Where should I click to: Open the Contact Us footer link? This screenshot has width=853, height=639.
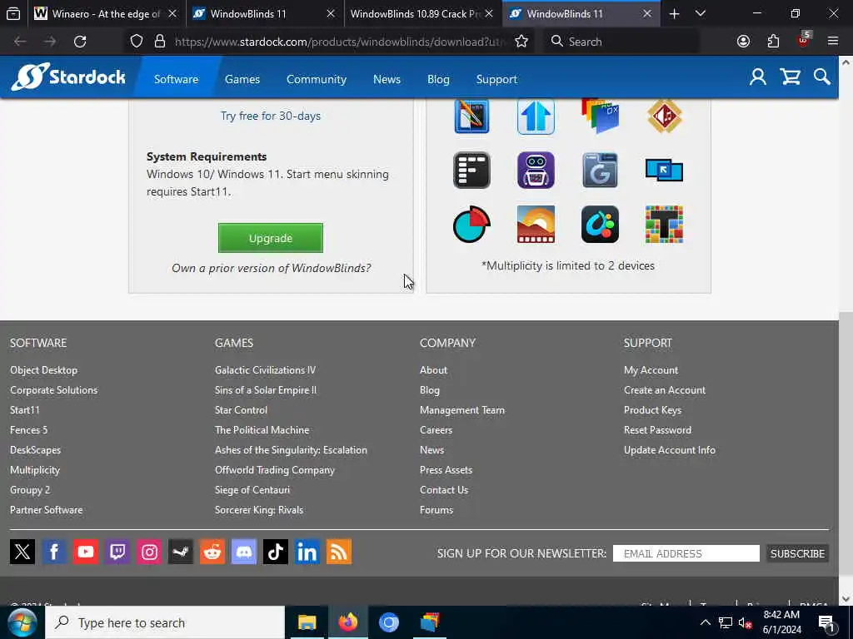coord(443,490)
